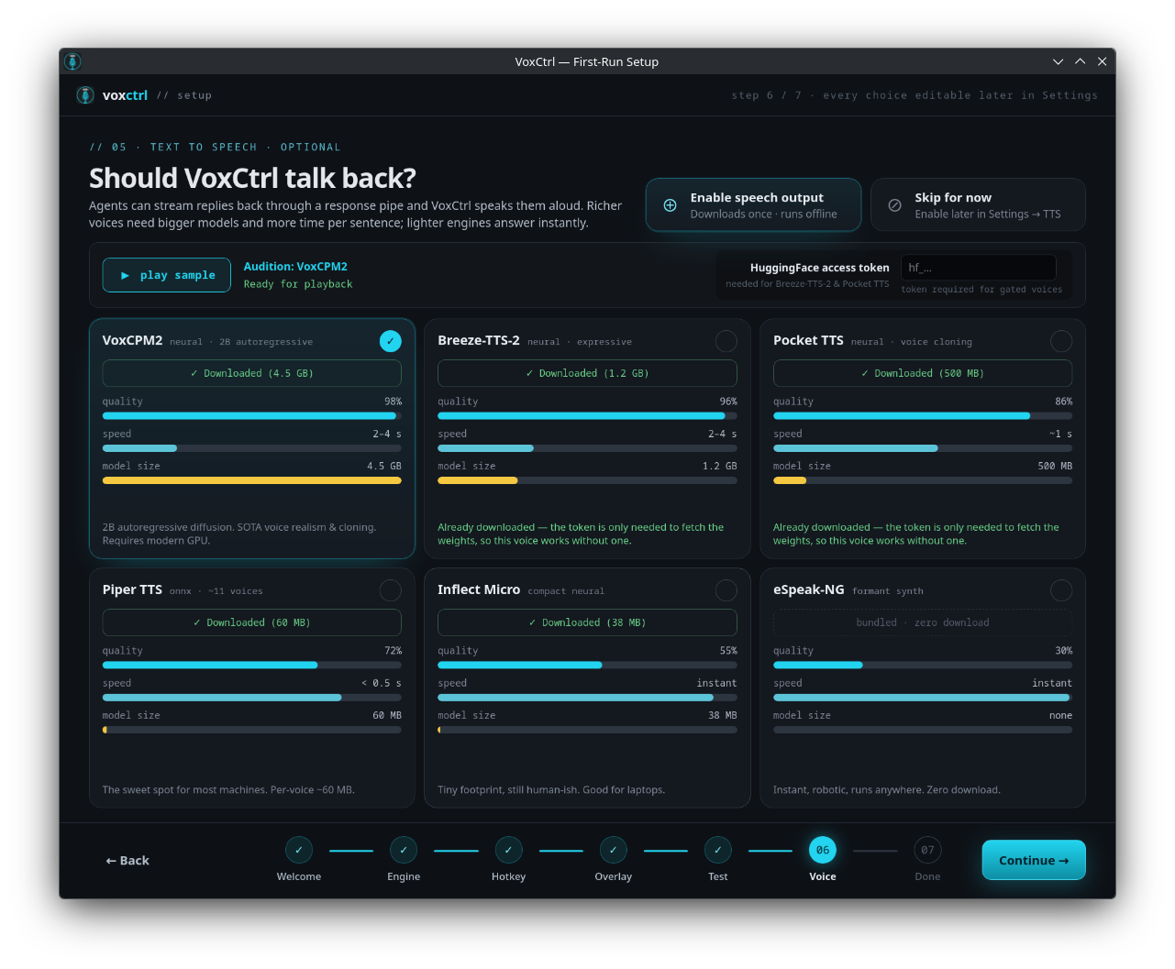The height and width of the screenshot is (969, 1175).
Task: Click the HuggingFace access token field
Action: click(x=978, y=268)
